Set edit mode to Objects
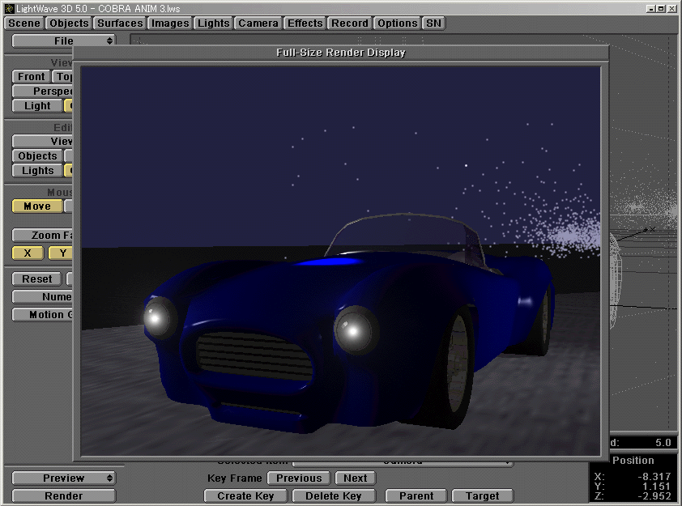 (36, 155)
